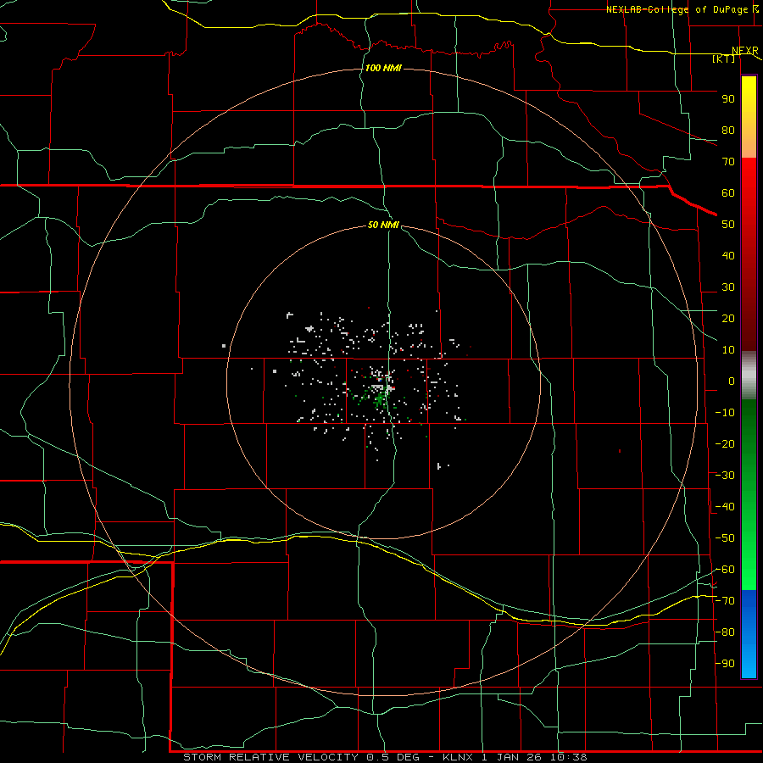Select the red segment of the velocity color bar
The width and height of the screenshot is (763, 763).
[749, 254]
